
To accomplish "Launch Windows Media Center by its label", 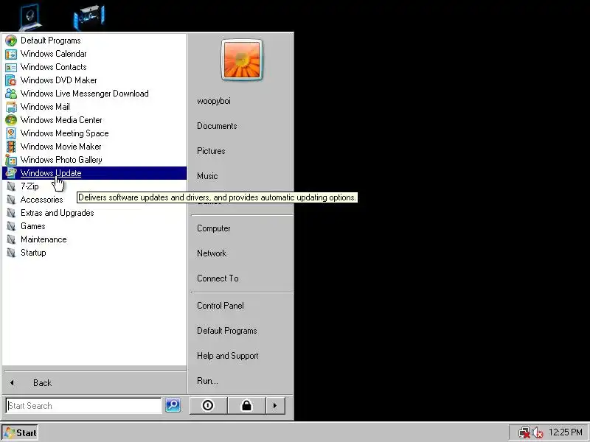I will coord(61,120).
